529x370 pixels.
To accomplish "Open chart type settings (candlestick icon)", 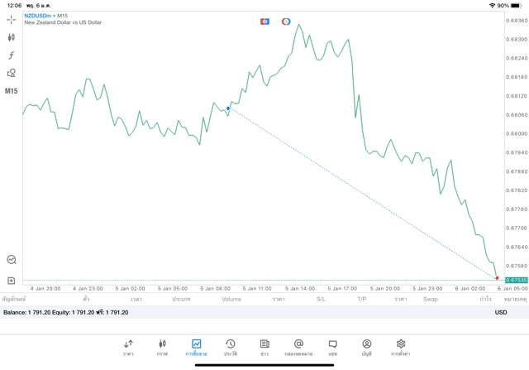I will tap(12, 37).
